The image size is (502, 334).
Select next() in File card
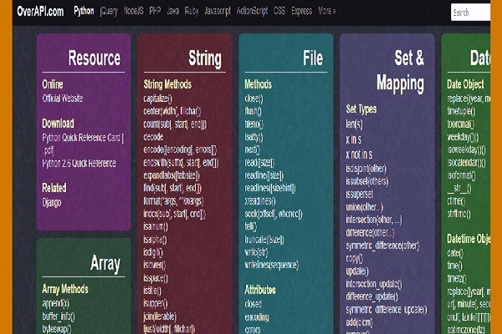point(253,149)
